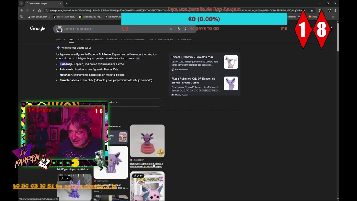Bookmark this page with the star icon
Image resolution: width=357 pixels, height=201 pixels.
tap(312, 11)
